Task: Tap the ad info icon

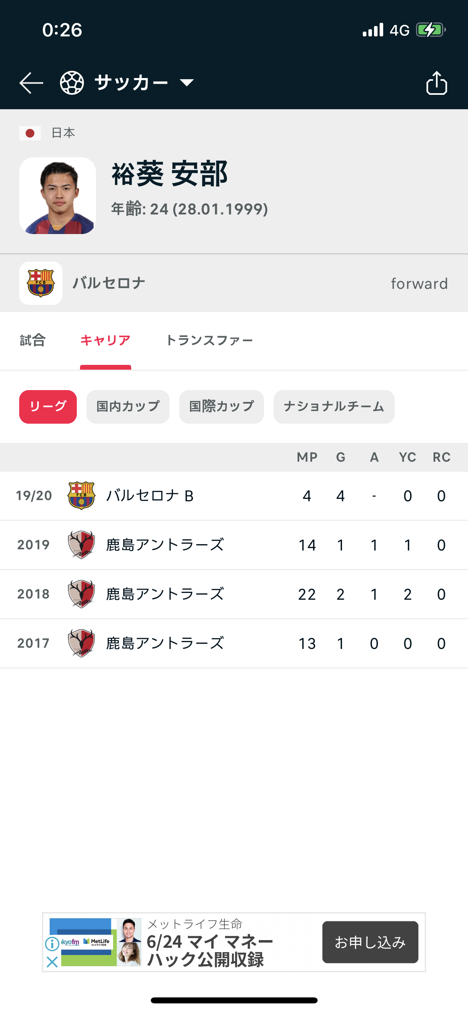Action: (52, 944)
